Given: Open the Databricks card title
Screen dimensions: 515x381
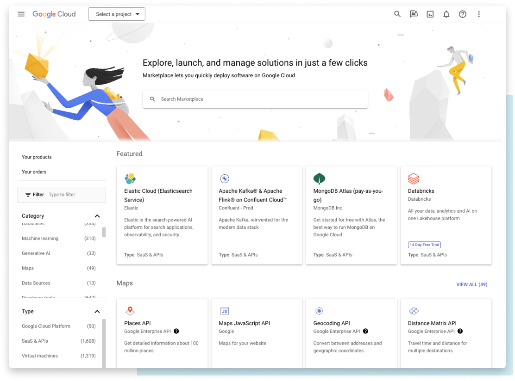Looking at the screenshot, I should [x=421, y=191].
